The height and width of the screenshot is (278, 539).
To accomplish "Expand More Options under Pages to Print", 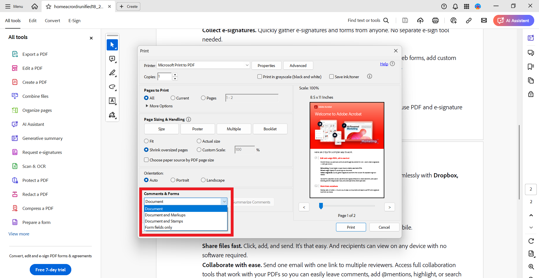I will 159,106.
